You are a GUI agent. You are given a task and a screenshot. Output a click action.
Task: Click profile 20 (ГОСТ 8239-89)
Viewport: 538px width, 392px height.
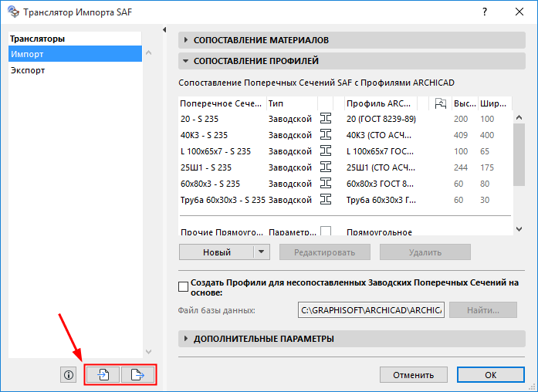381,119
